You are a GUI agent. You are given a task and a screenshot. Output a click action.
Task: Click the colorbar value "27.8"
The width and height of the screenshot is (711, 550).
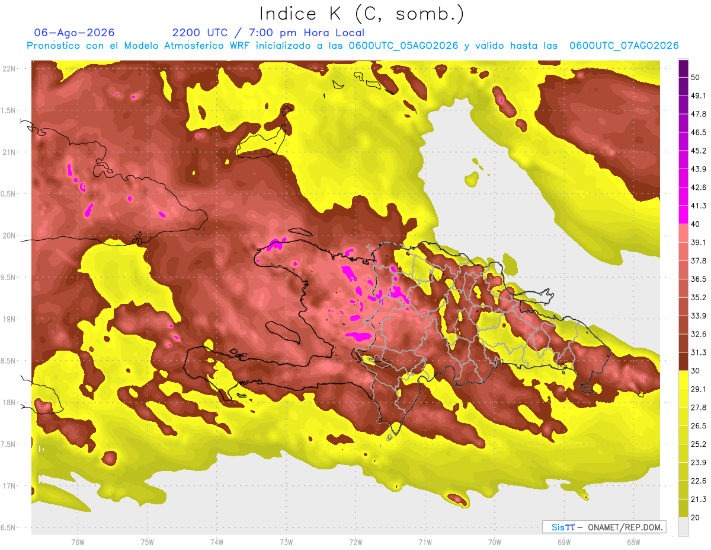[x=699, y=408]
